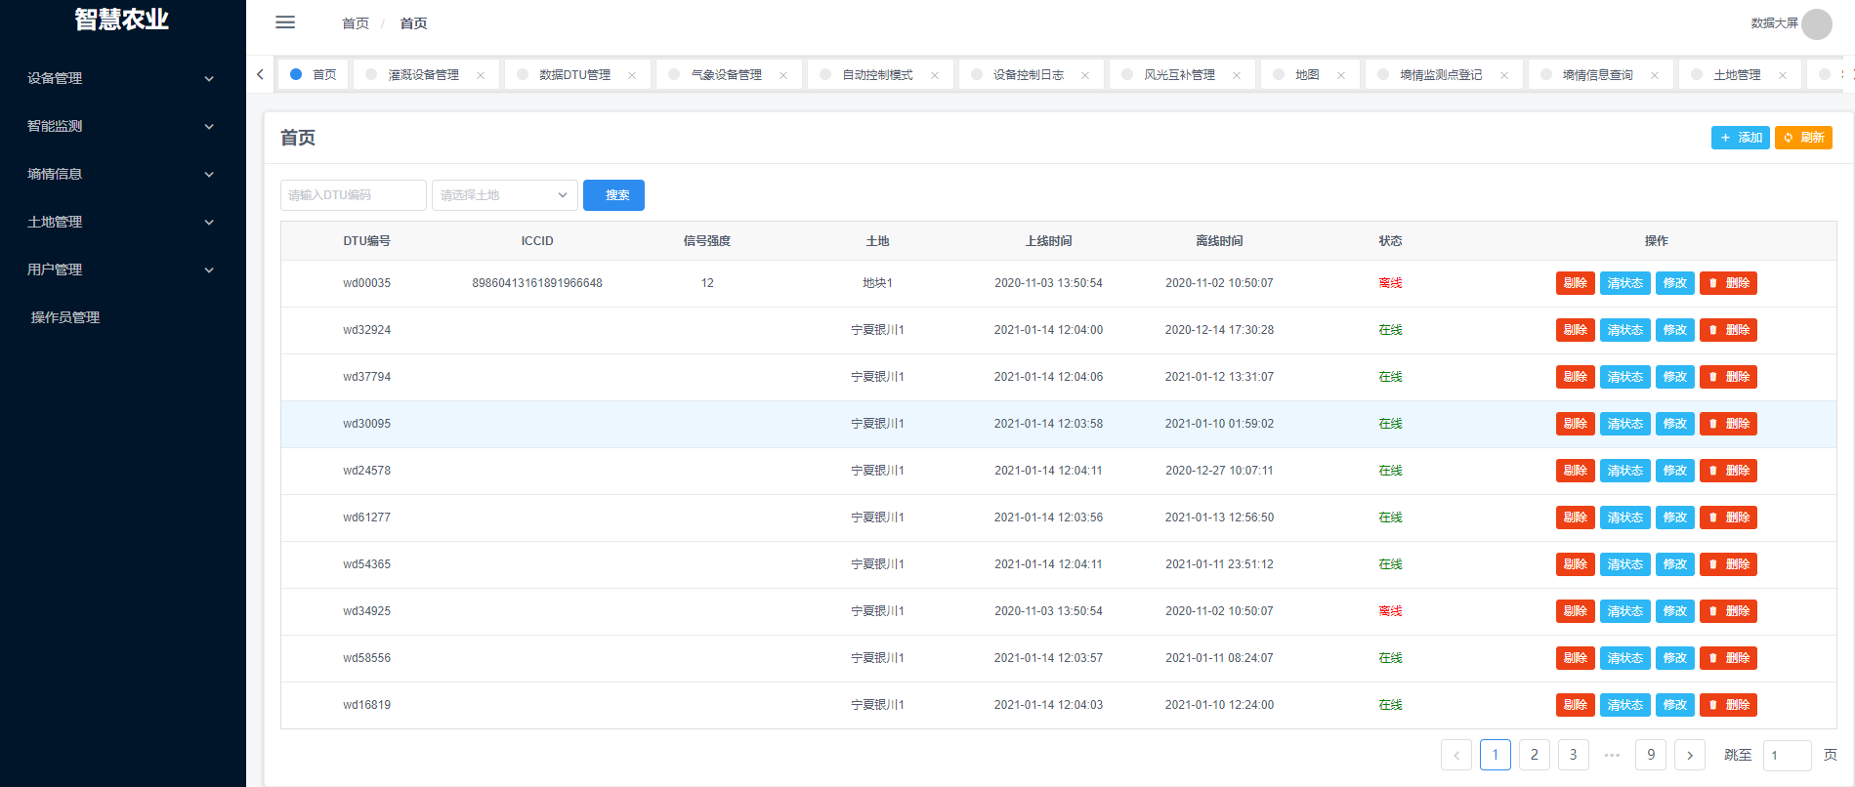Image resolution: width=1855 pixels, height=787 pixels.
Task: Switch to the 首页 tab
Action: click(314, 75)
